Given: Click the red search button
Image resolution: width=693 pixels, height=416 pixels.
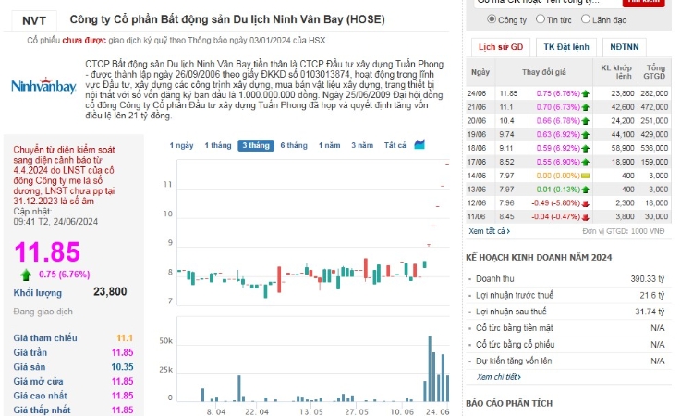Looking at the screenshot, I should click(x=643, y=2).
